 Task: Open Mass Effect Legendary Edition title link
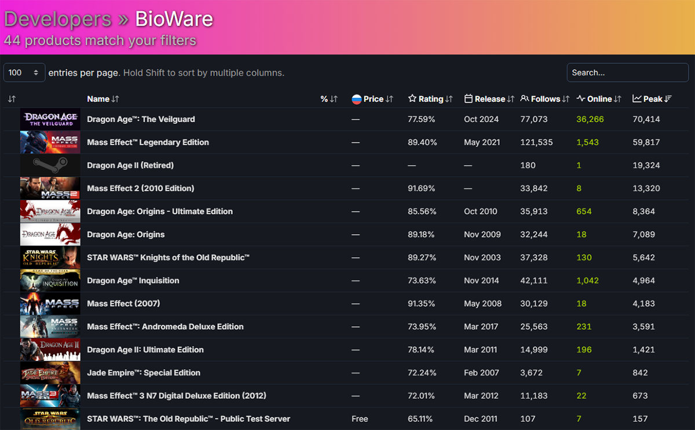(x=148, y=143)
